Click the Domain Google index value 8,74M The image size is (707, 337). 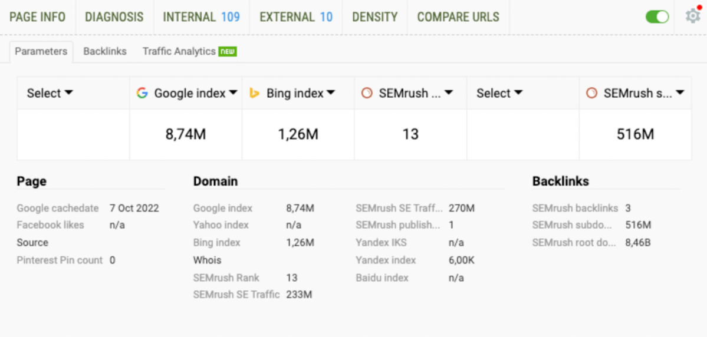click(x=300, y=208)
